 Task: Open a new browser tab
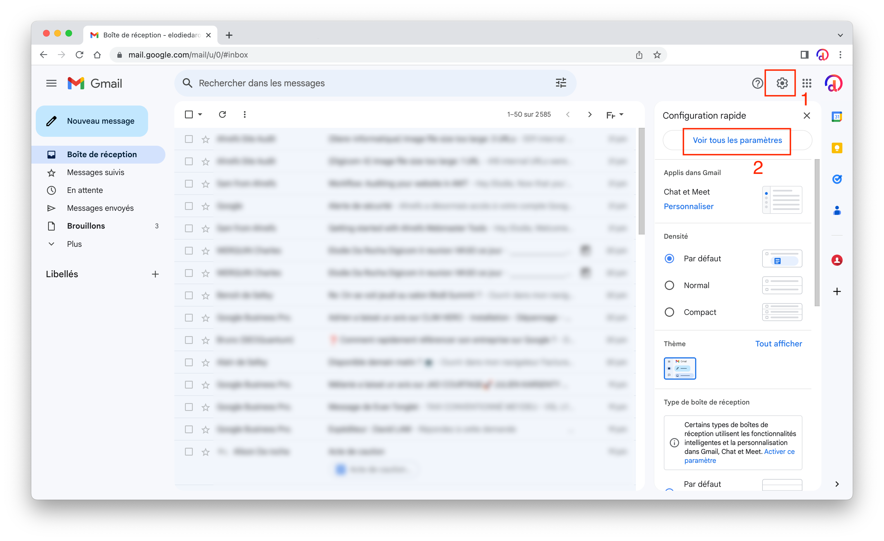point(229,35)
